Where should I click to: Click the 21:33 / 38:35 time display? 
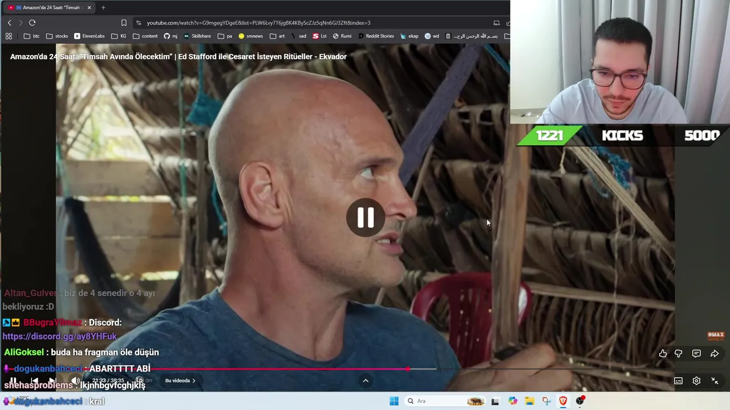(108, 380)
